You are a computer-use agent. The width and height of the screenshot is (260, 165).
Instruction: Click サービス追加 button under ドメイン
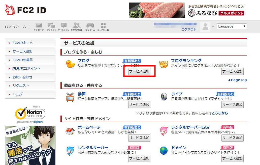[233, 158]
